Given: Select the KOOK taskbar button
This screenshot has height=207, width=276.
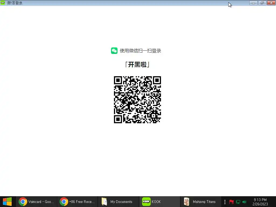Looking at the screenshot, I should tap(160, 202).
